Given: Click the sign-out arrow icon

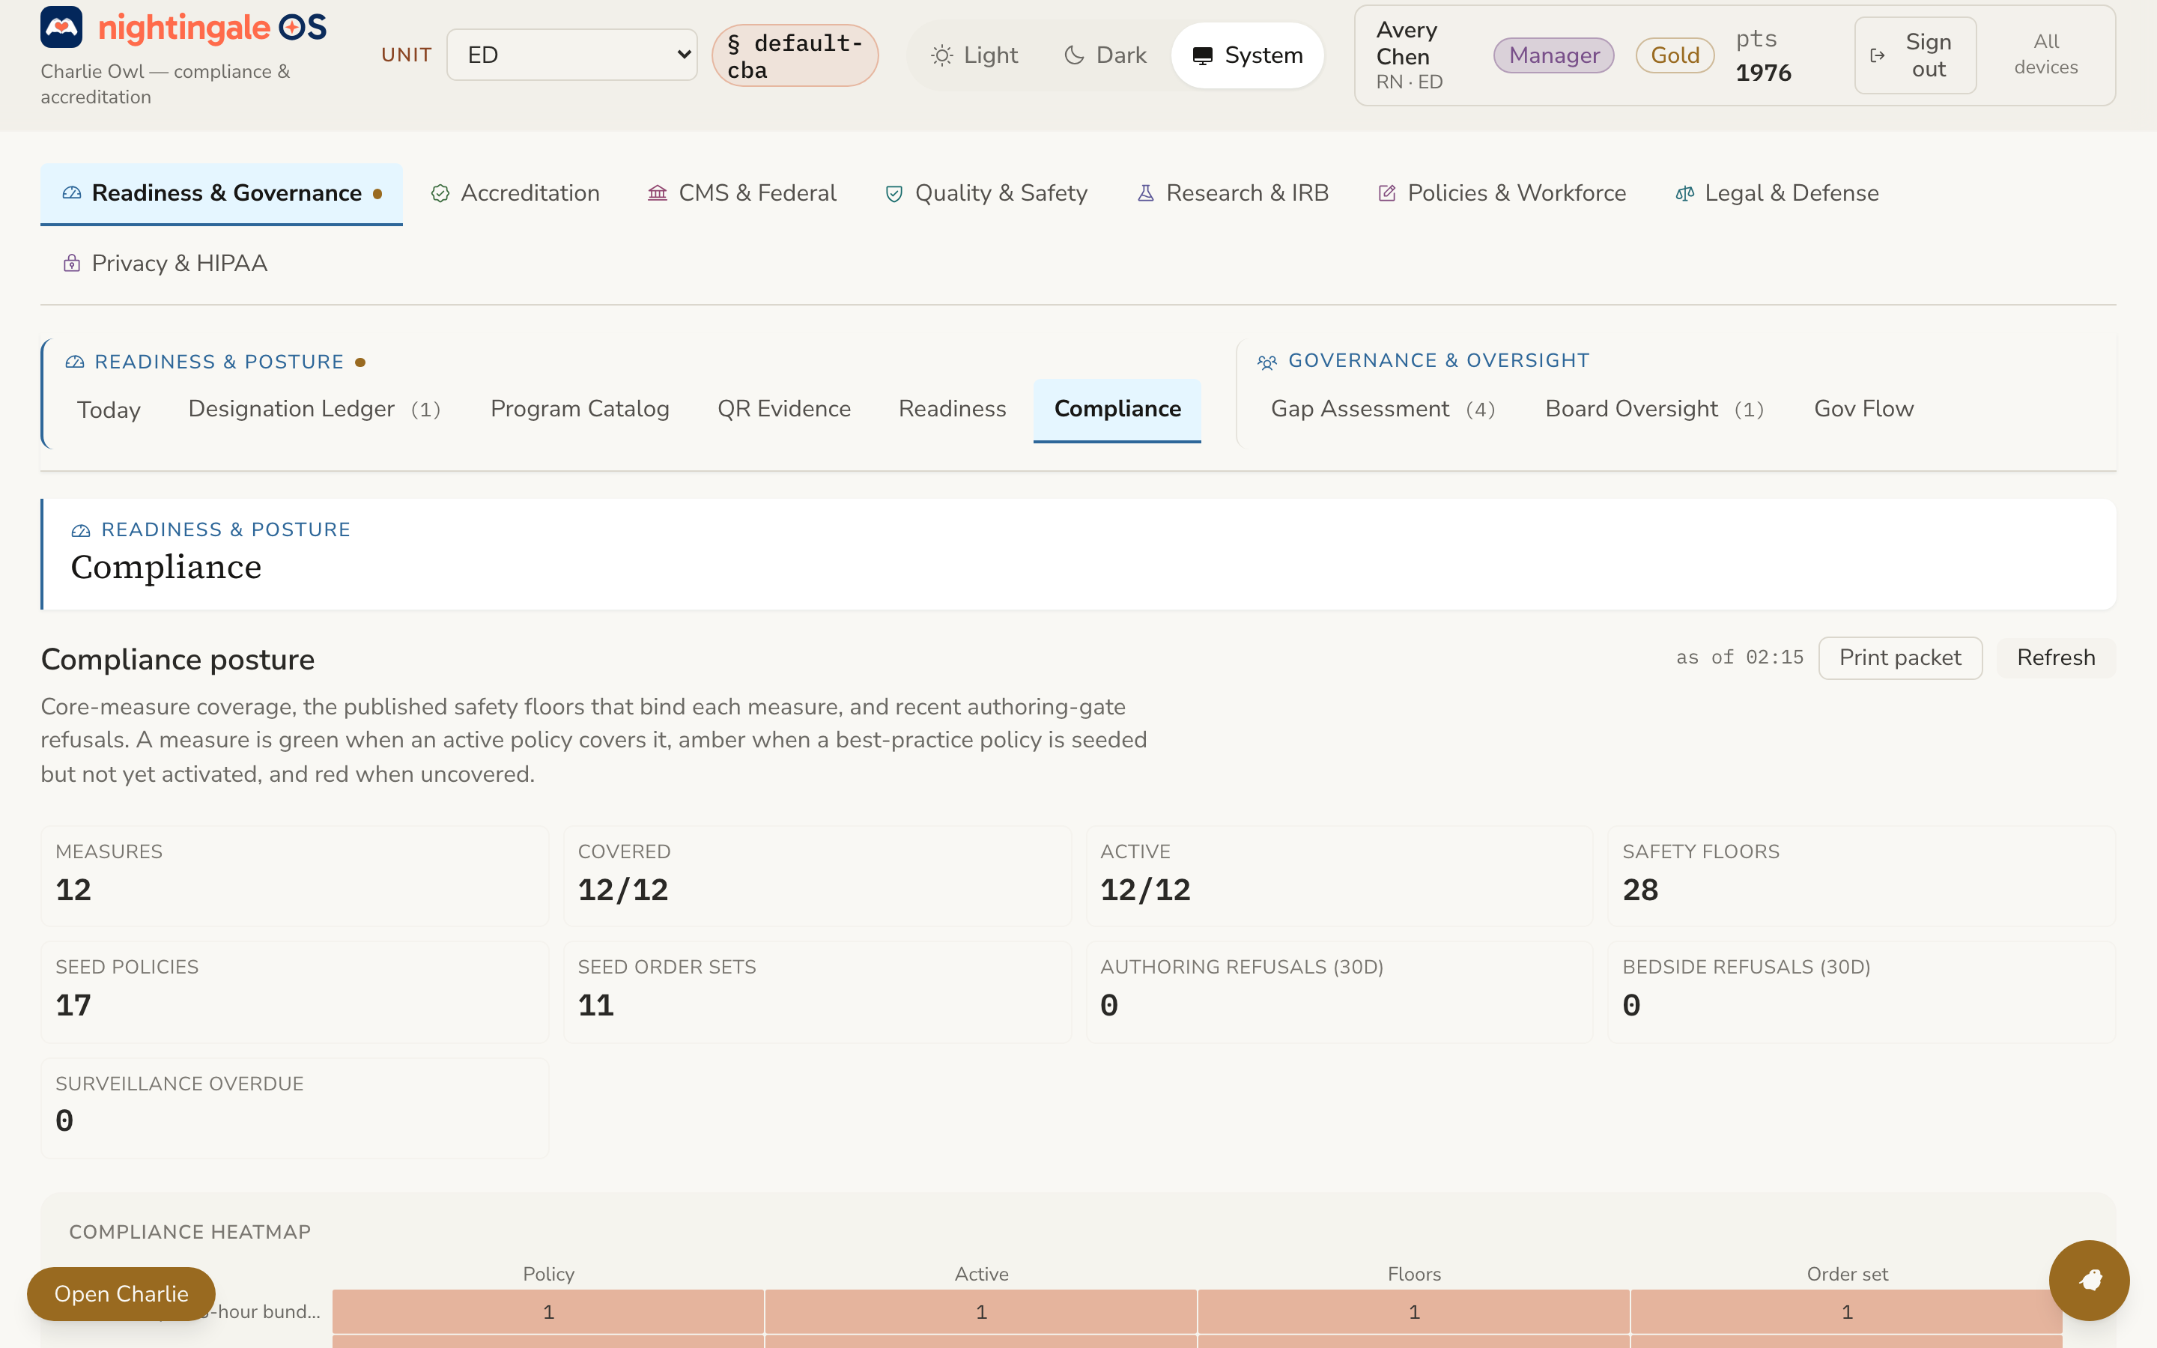Looking at the screenshot, I should pos(1877,55).
